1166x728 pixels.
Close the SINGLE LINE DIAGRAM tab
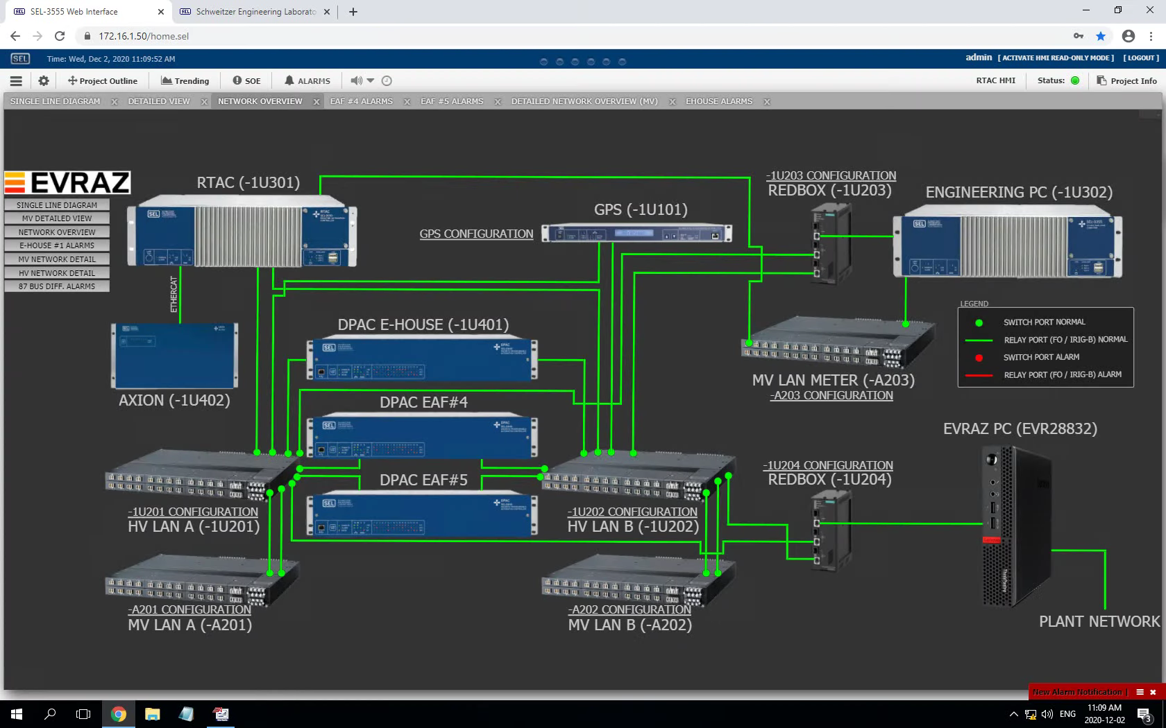(x=115, y=102)
